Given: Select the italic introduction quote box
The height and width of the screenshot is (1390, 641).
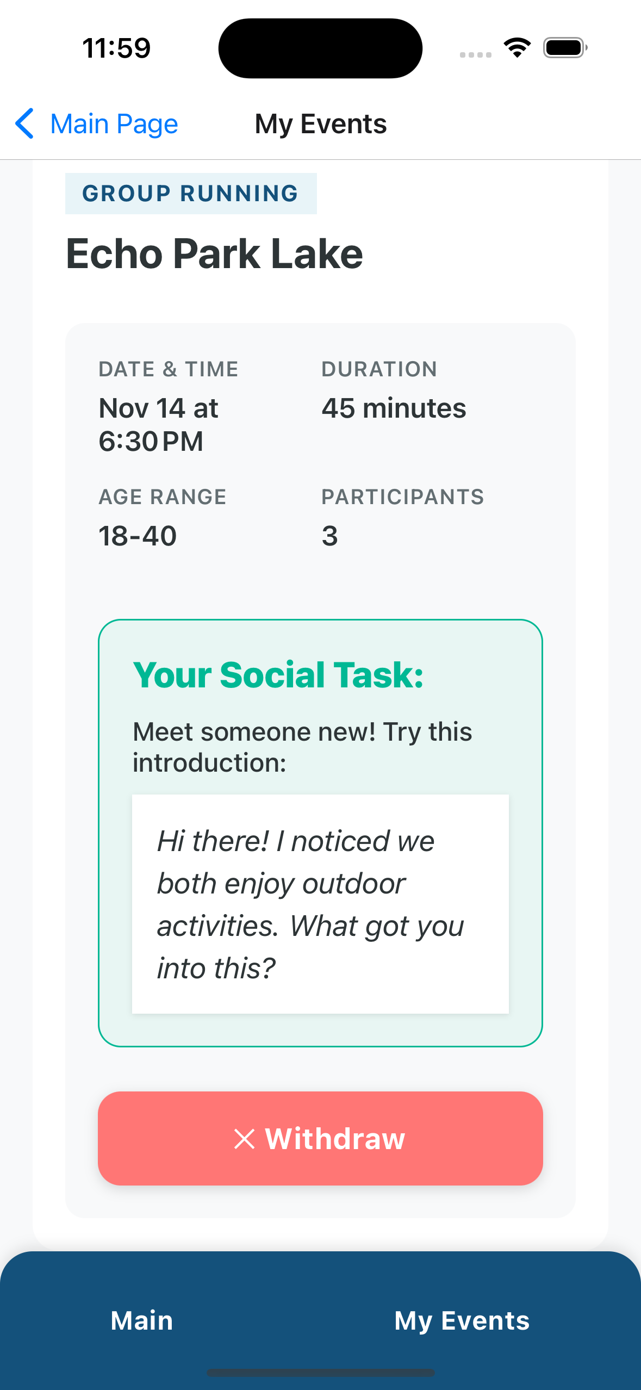Looking at the screenshot, I should click(320, 904).
